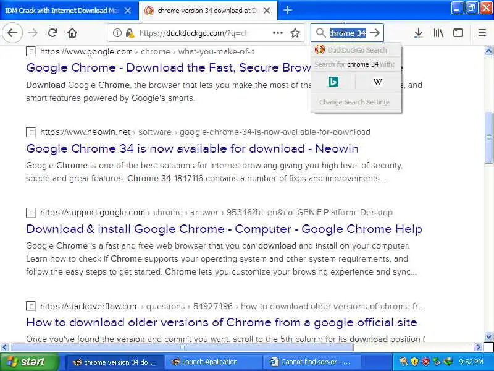Click favicon beside neowin.net result
This screenshot has height=371, width=494.
coord(30,132)
